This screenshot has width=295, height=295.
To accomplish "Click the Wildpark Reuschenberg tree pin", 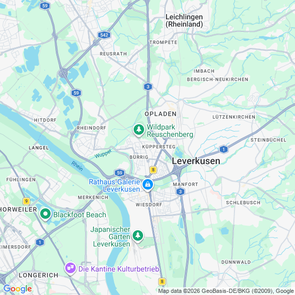I will 139,130.
